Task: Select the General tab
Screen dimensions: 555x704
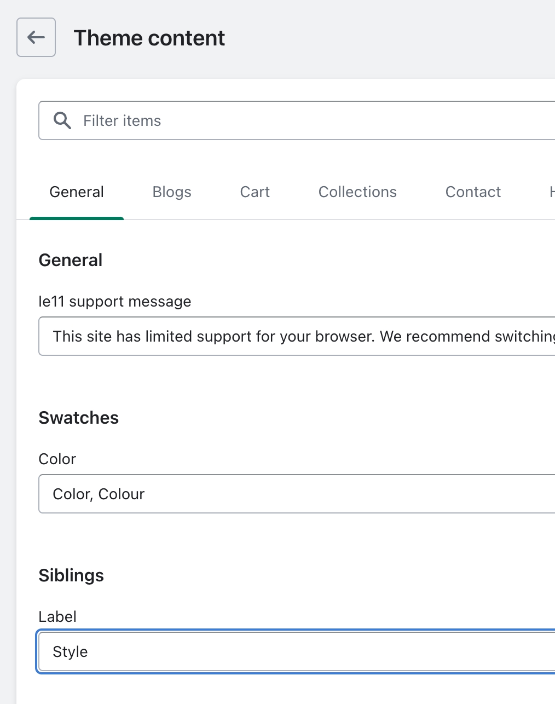Action: [77, 192]
